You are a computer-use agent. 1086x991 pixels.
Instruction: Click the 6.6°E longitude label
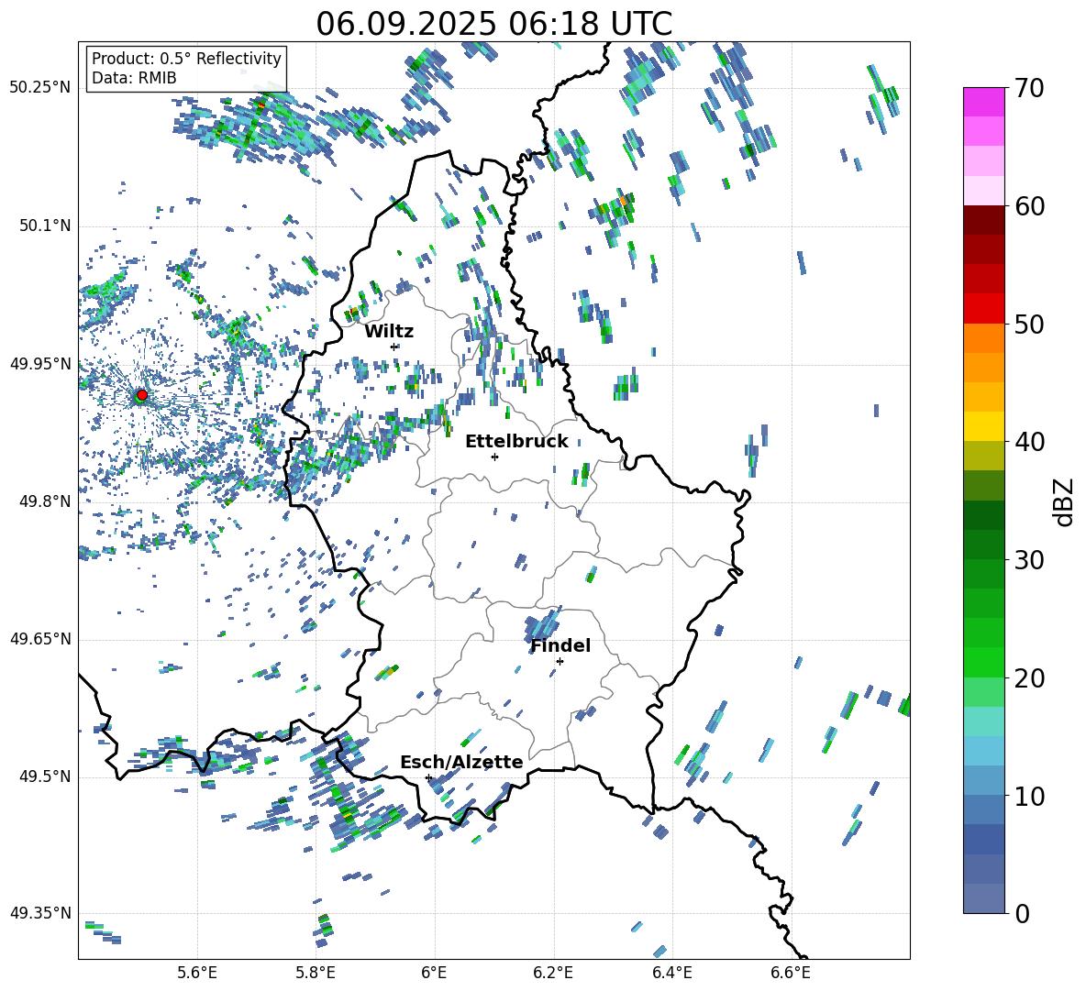[x=791, y=973]
